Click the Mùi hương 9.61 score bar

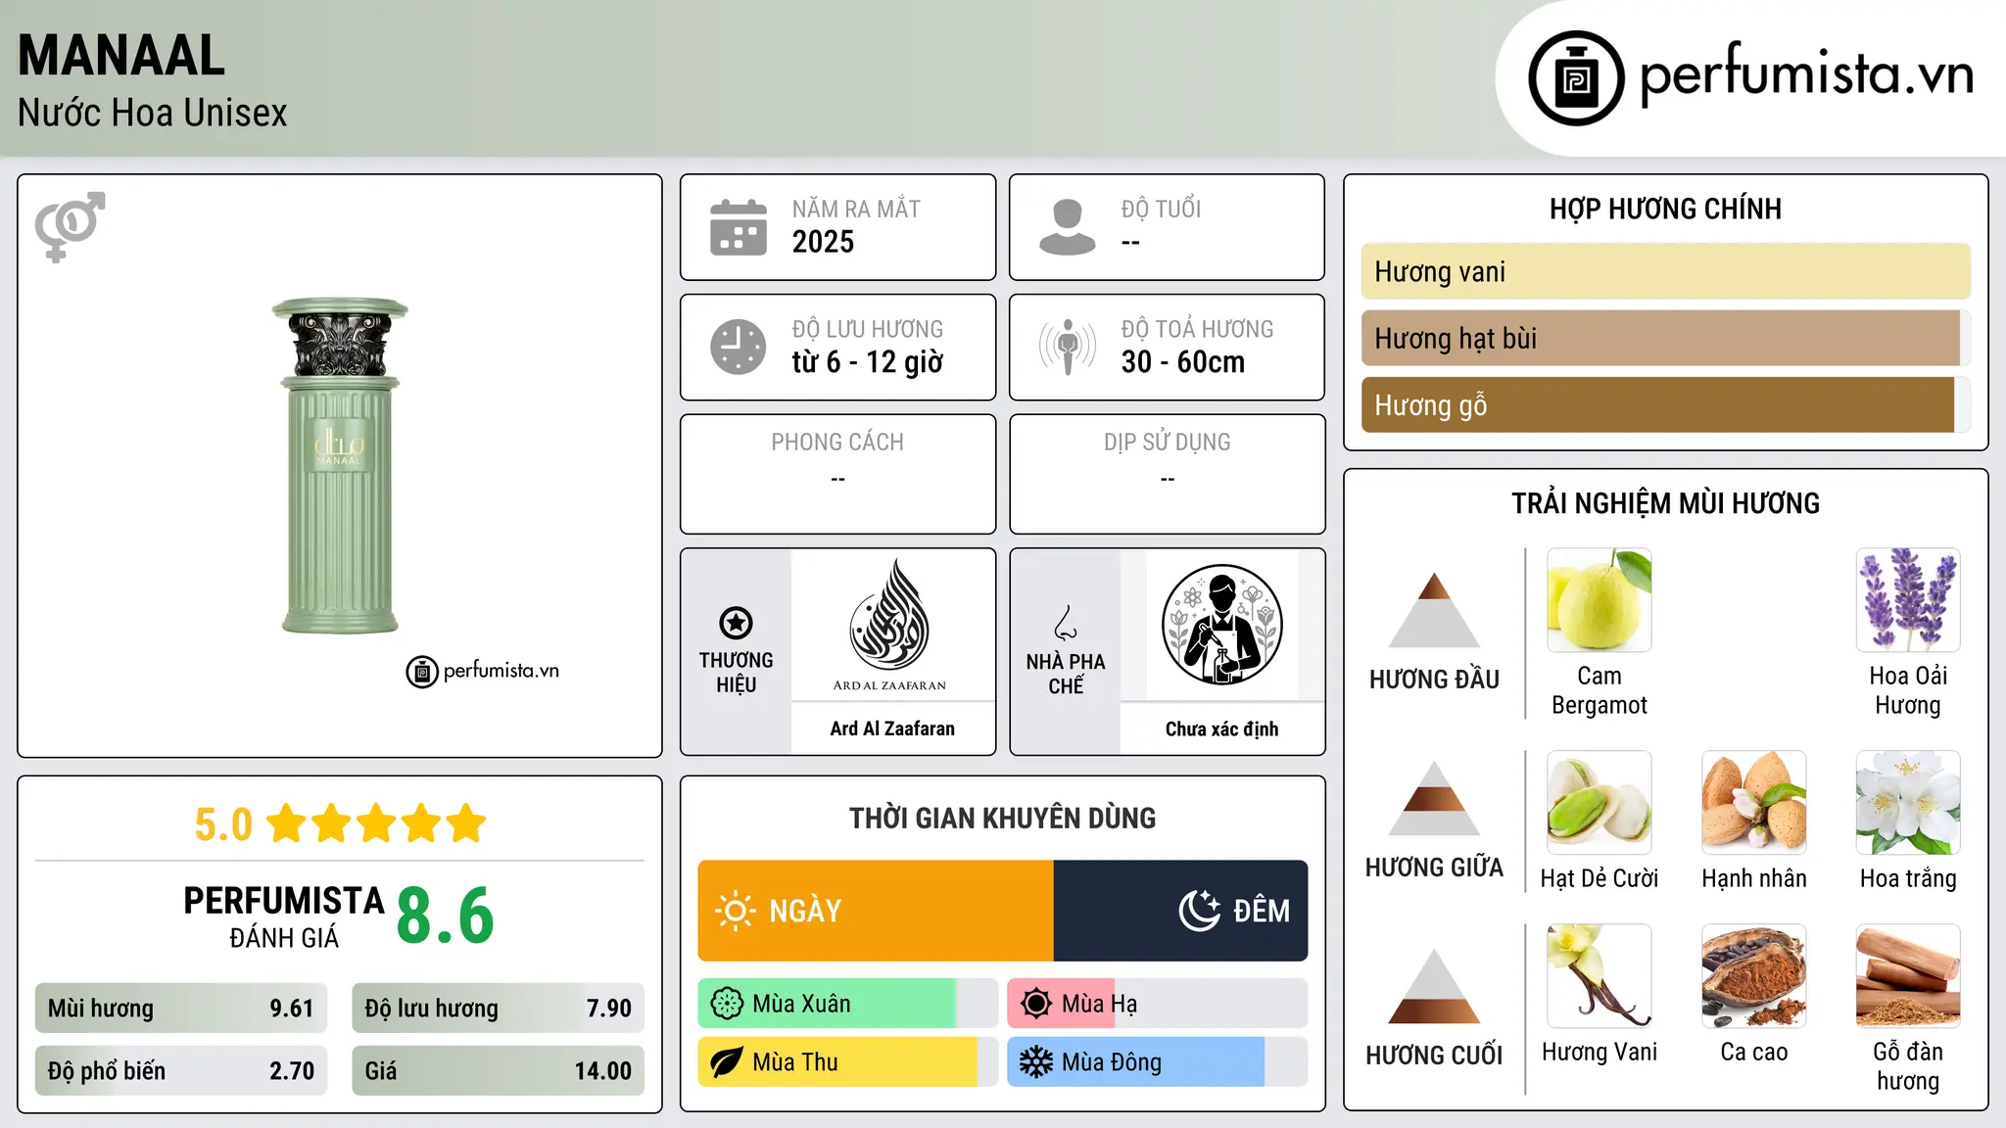(181, 1008)
